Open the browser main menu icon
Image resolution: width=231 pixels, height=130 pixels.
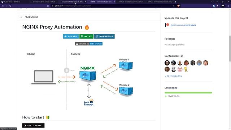coord(228,6)
